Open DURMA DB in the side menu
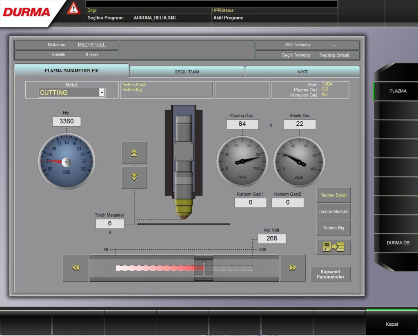The width and height of the screenshot is (418, 336). coord(396,243)
